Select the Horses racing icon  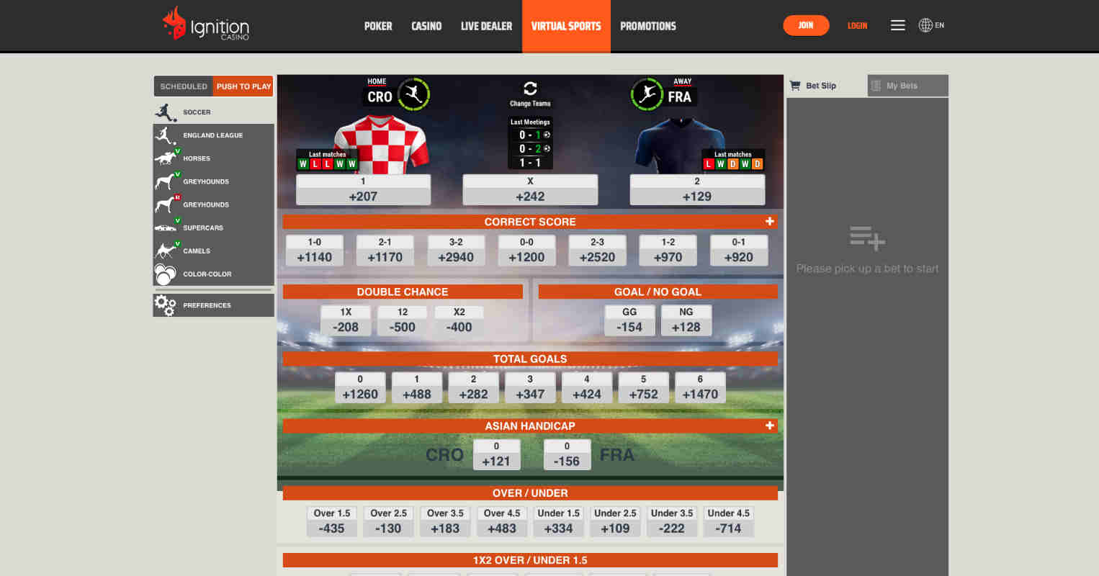pyautogui.click(x=166, y=158)
